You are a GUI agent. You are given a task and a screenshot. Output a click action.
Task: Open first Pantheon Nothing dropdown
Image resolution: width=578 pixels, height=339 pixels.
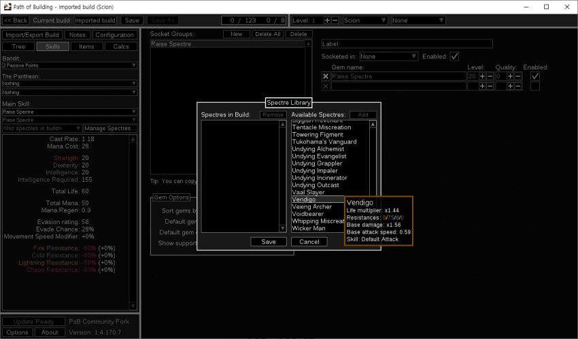point(69,83)
